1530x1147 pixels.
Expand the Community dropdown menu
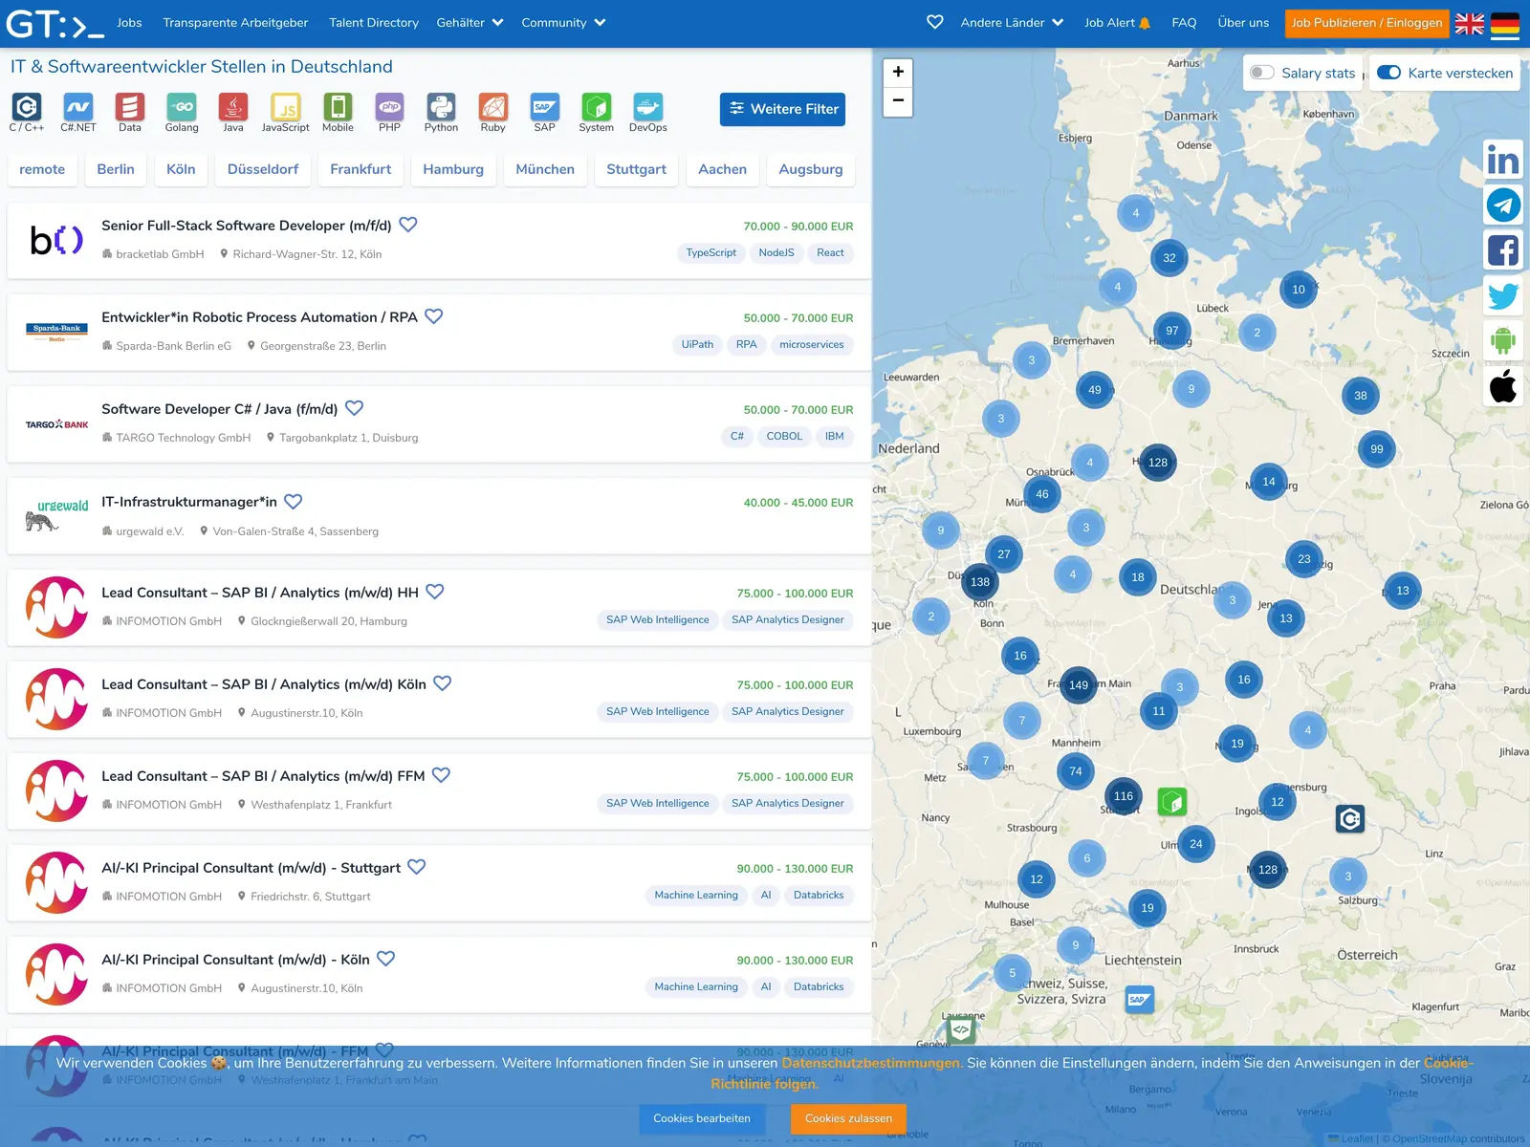563,23
